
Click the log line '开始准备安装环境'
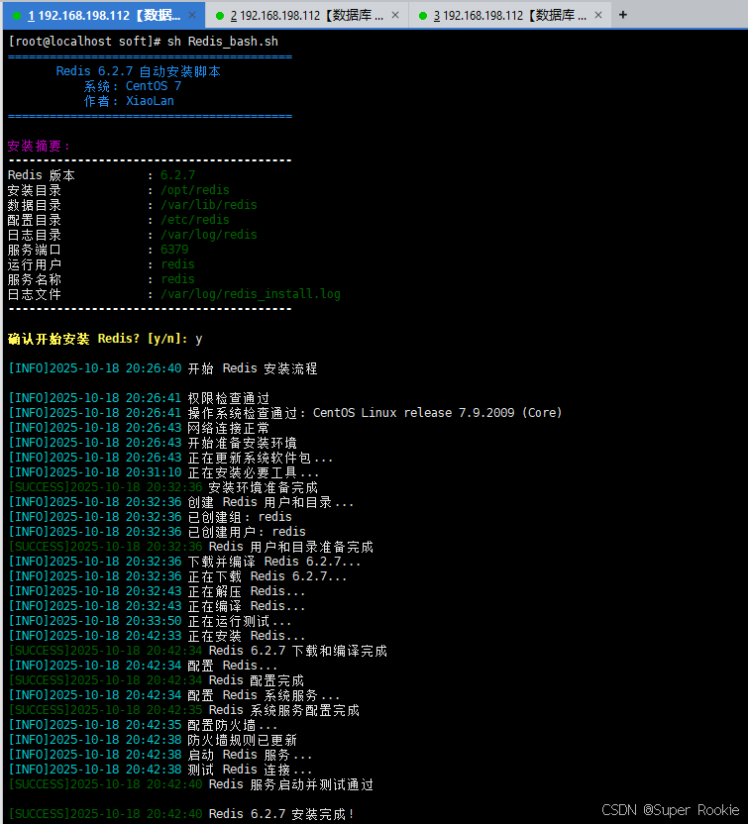pyautogui.click(x=243, y=443)
